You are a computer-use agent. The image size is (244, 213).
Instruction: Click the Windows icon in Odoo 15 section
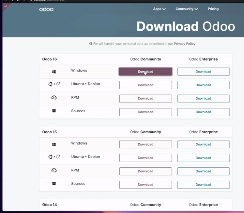[54, 145]
